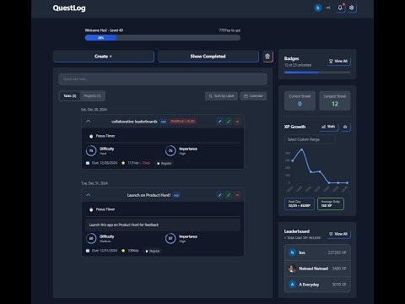Click the logout arrow icon in the header
The height and width of the screenshot is (304, 405).
pos(328,8)
